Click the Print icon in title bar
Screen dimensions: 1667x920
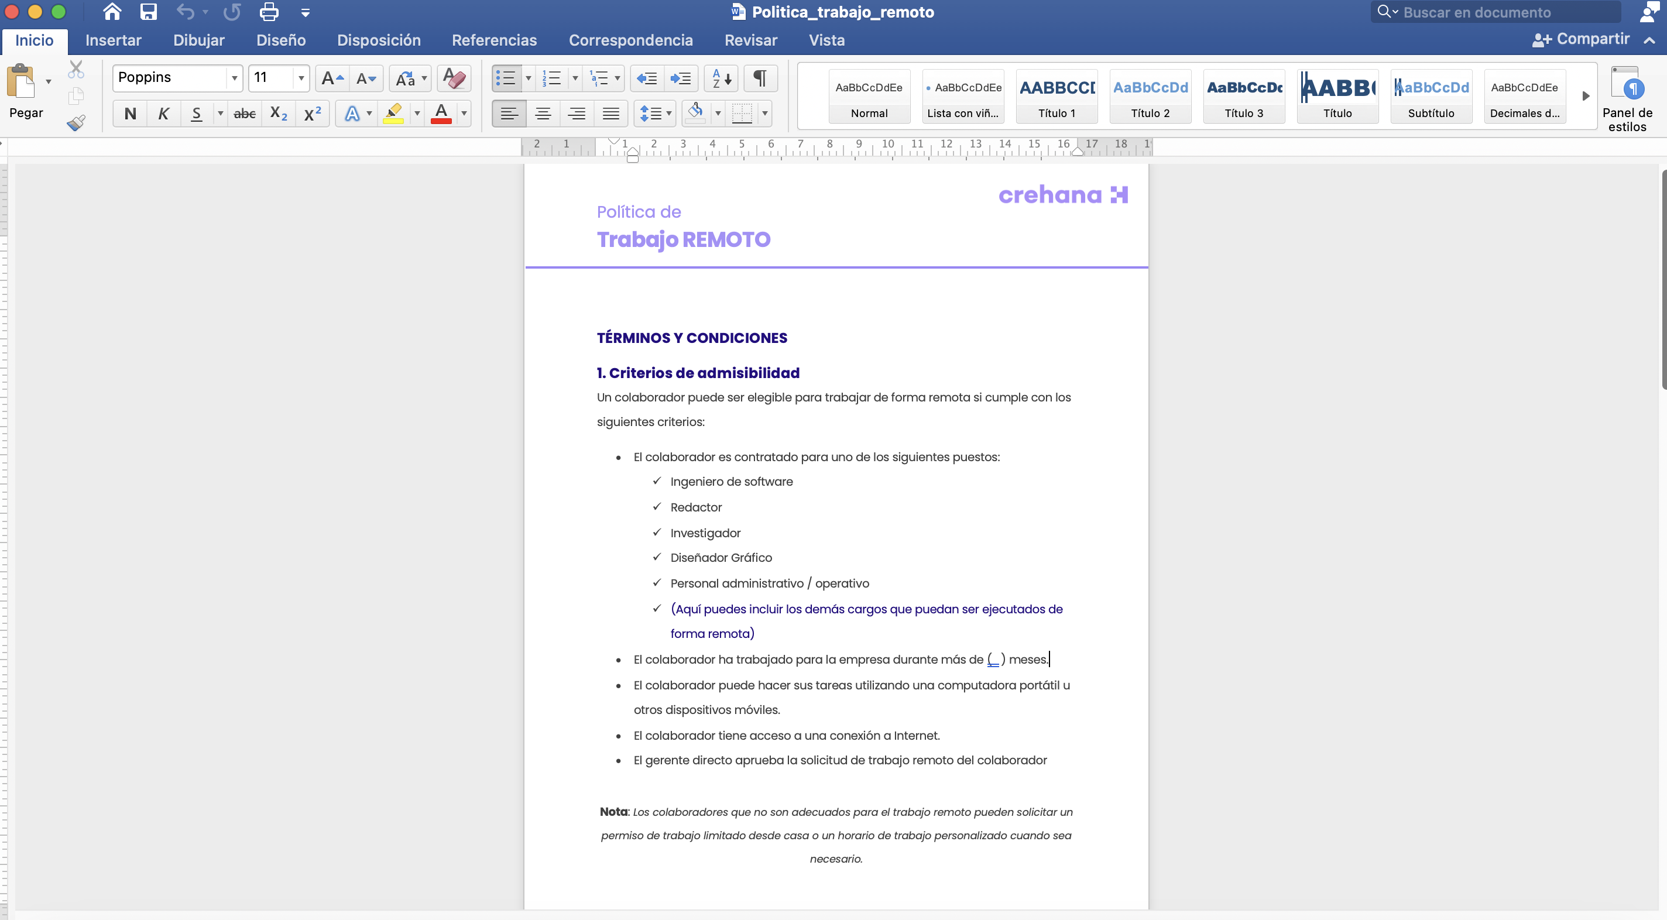tap(269, 12)
